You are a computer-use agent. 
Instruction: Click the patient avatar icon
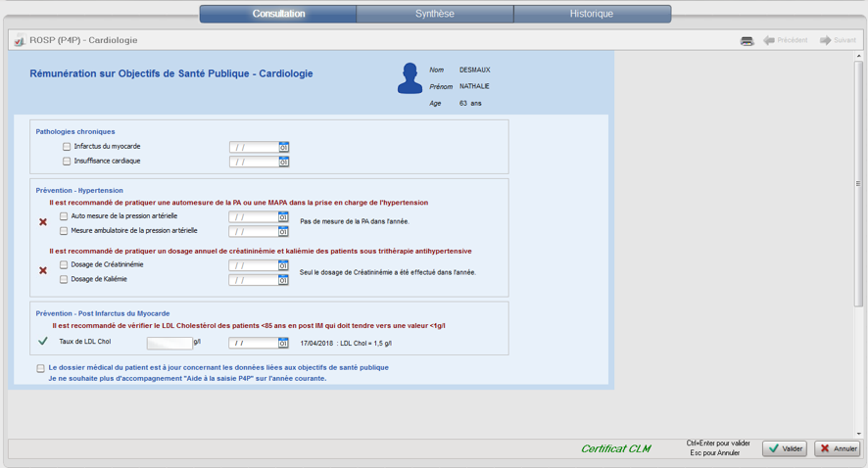tap(410, 79)
